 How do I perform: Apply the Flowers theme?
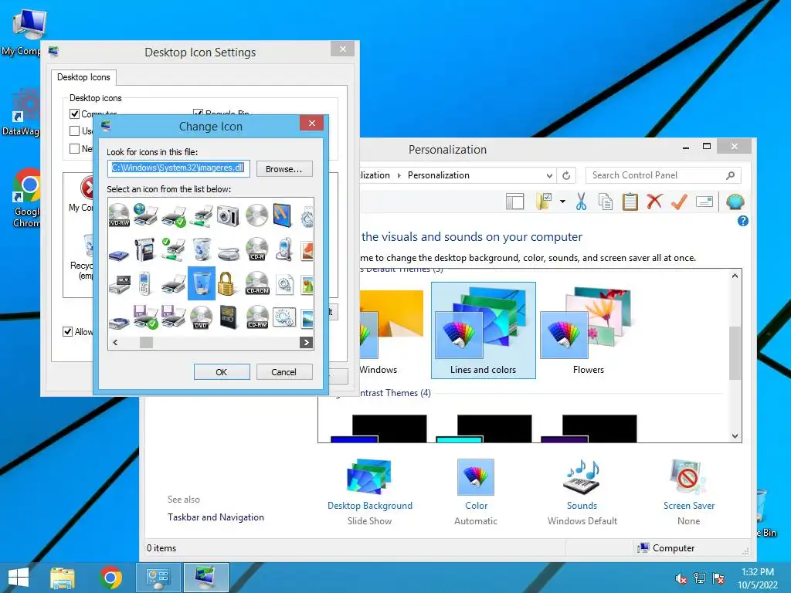point(588,330)
